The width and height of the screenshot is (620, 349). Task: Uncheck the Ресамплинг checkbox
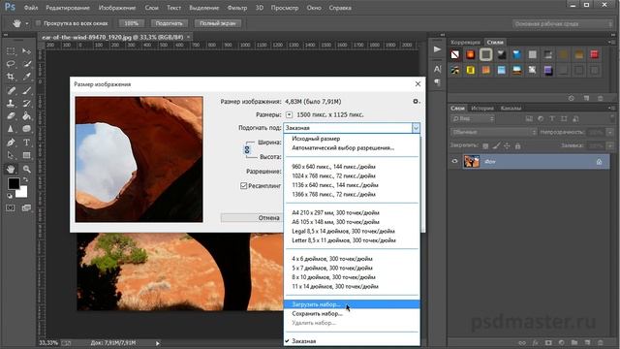(243, 185)
